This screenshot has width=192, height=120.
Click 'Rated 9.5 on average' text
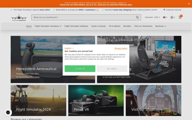click(x=67, y=10)
